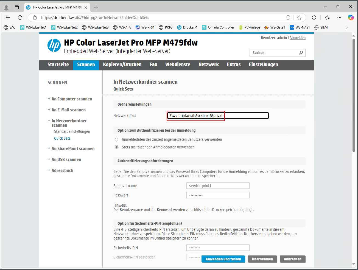Open Standardeinstellungen in sidebar
The width and height of the screenshot is (358, 270).
[x=72, y=131]
